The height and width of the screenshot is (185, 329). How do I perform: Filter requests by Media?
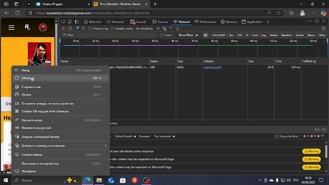click(273, 35)
